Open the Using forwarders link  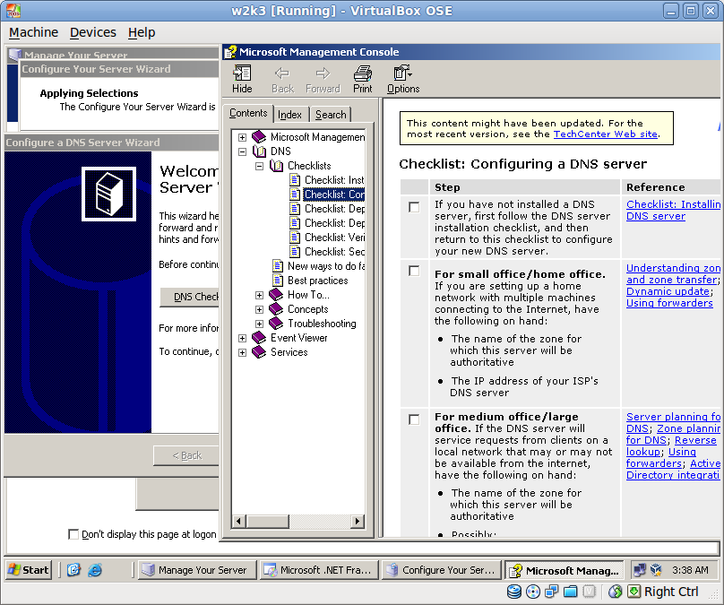click(x=669, y=303)
